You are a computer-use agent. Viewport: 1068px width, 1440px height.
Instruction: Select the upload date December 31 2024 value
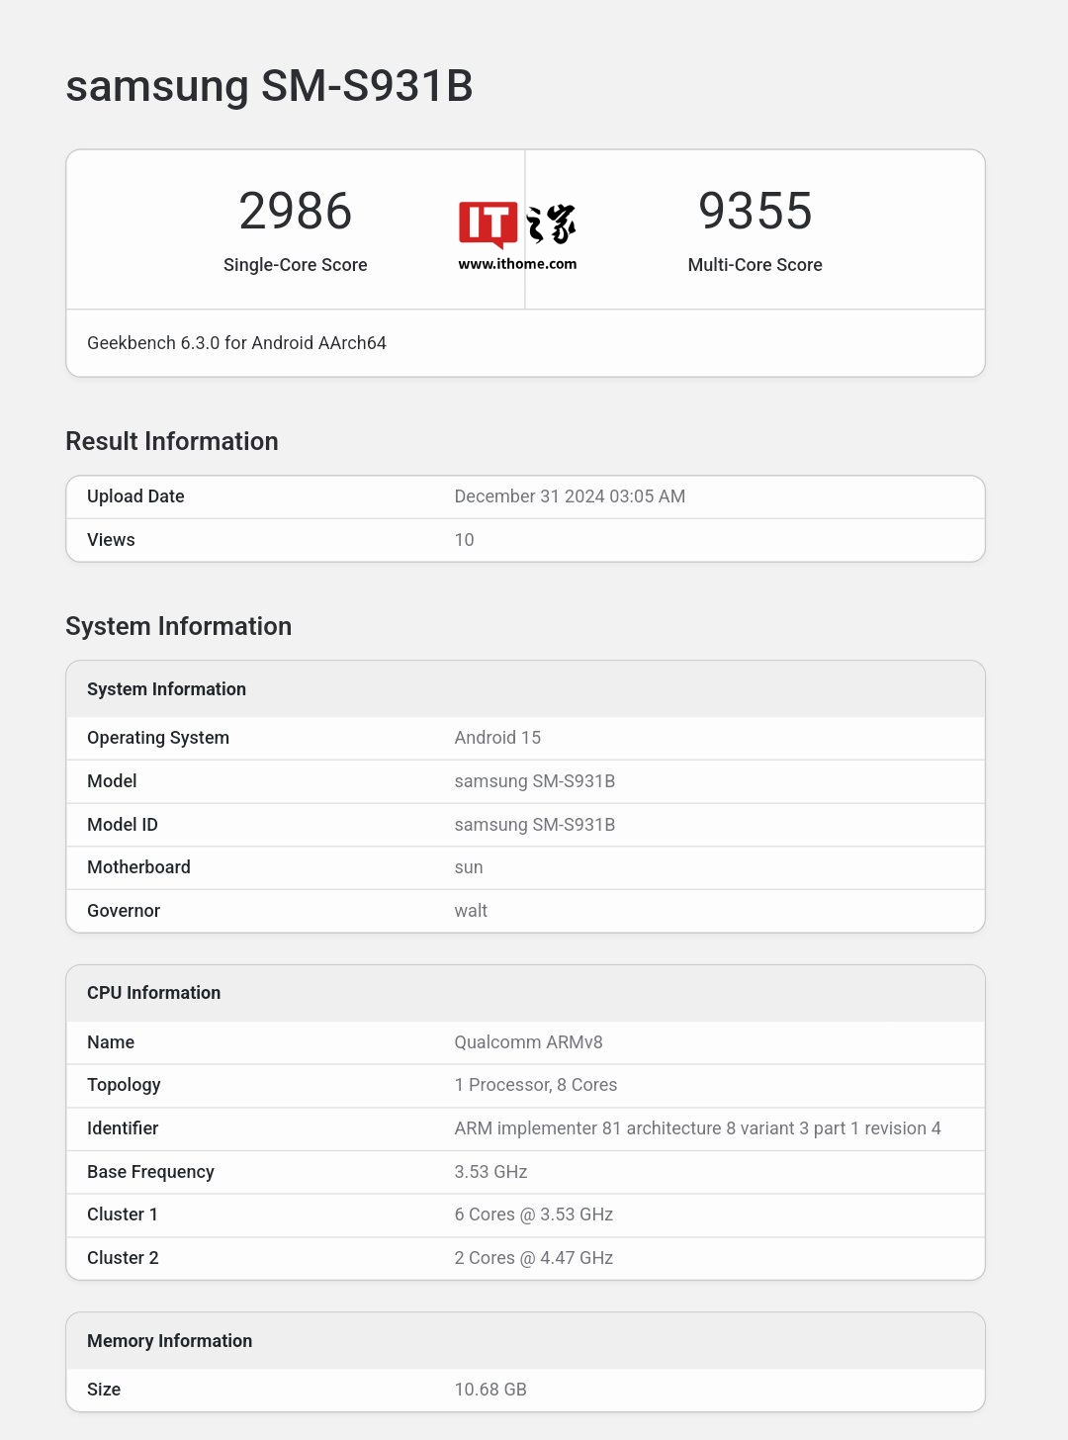[570, 496]
